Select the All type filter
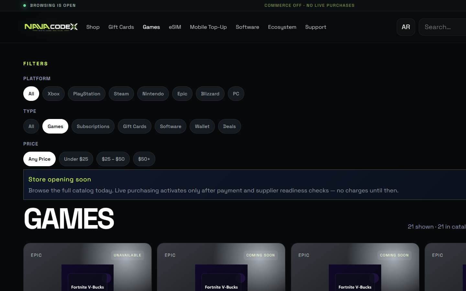 31,126
